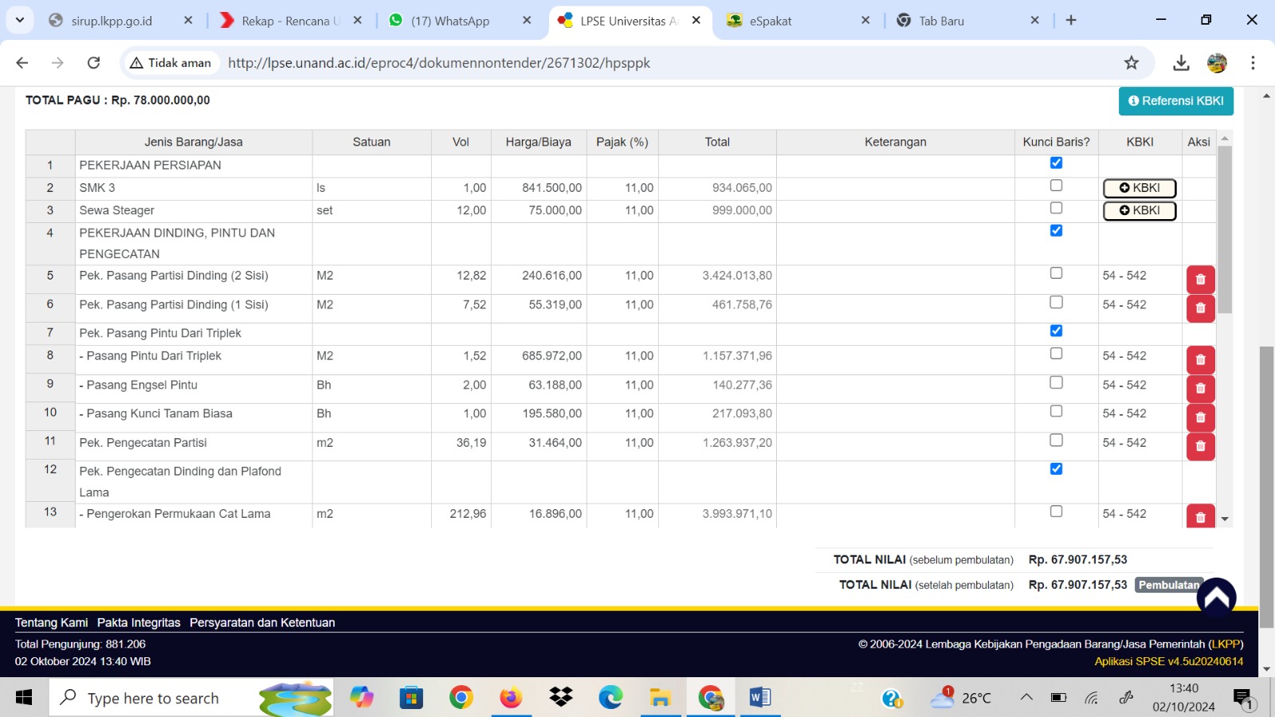
Task: Open Microsoft Word from the taskbar
Action: (x=759, y=698)
